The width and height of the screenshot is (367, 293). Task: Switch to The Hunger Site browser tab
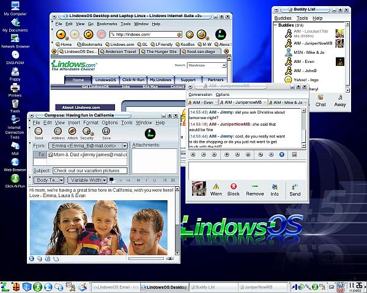point(160,51)
